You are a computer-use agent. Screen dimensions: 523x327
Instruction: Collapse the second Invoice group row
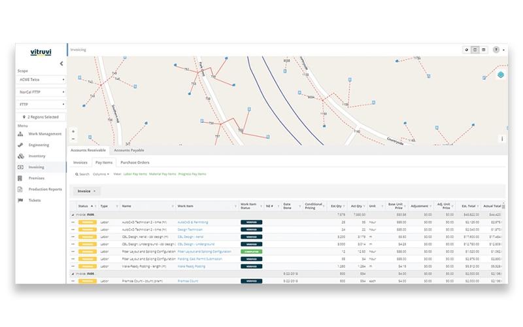coord(73,274)
